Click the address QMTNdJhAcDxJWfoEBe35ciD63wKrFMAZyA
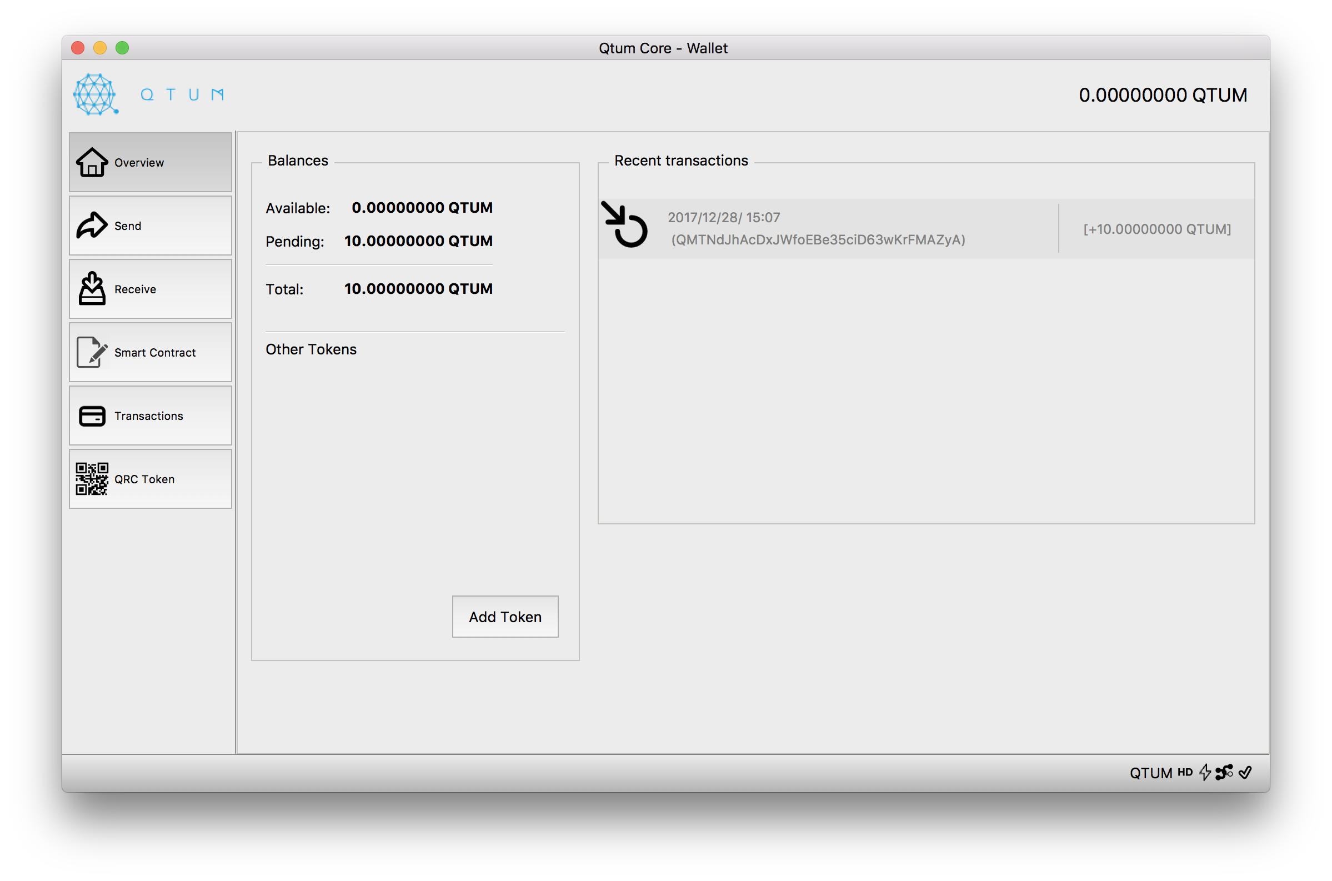 click(820, 241)
